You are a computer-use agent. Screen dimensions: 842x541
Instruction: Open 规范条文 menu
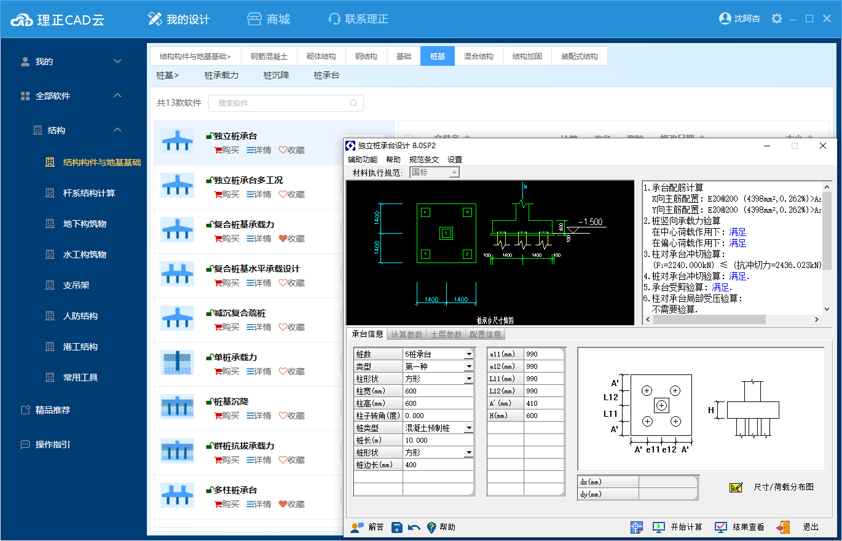(424, 159)
